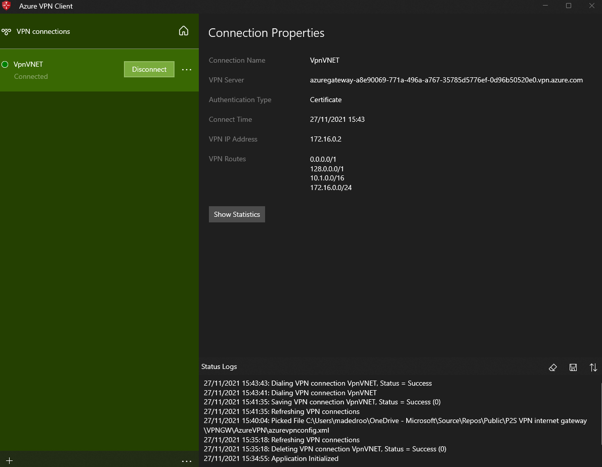
Task: Click the Home icon in VPN connections header
Action: point(184,31)
